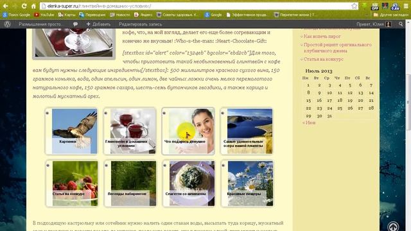The width and height of the screenshot is (411, 231).
Task: Open the Карпинки thumbnail with hawk
Action: [x=71, y=131]
